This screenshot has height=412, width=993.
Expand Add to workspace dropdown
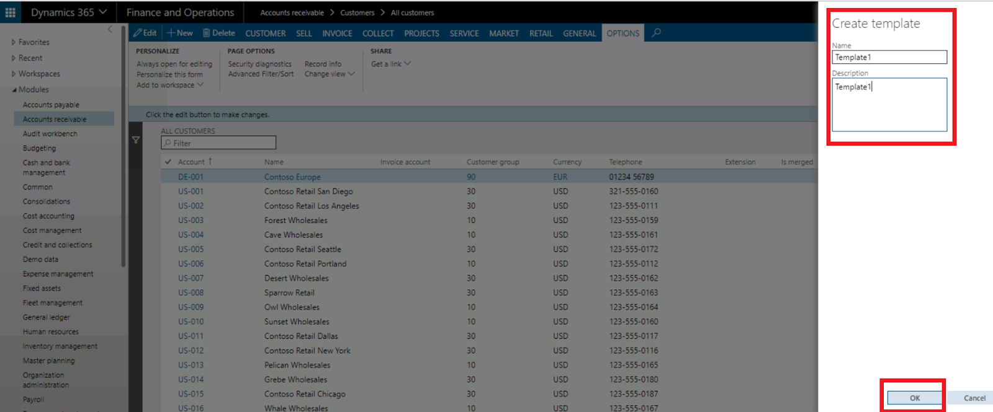coord(170,85)
